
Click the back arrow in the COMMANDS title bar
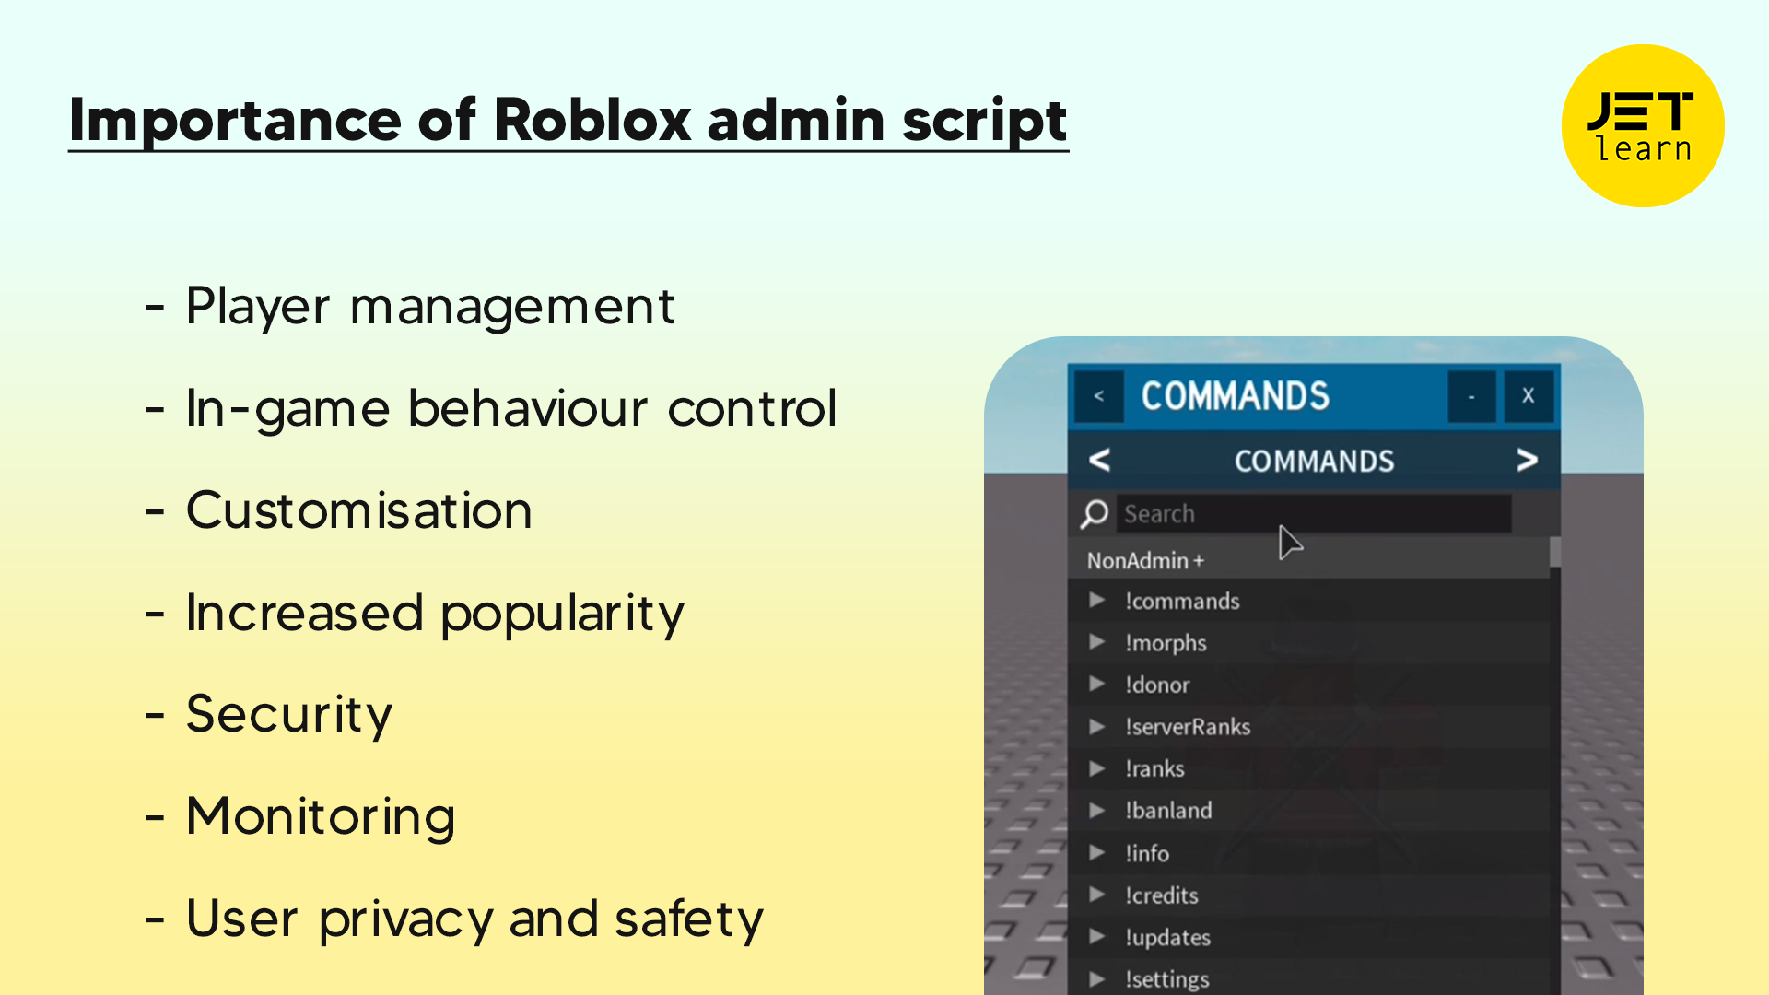coord(1098,395)
